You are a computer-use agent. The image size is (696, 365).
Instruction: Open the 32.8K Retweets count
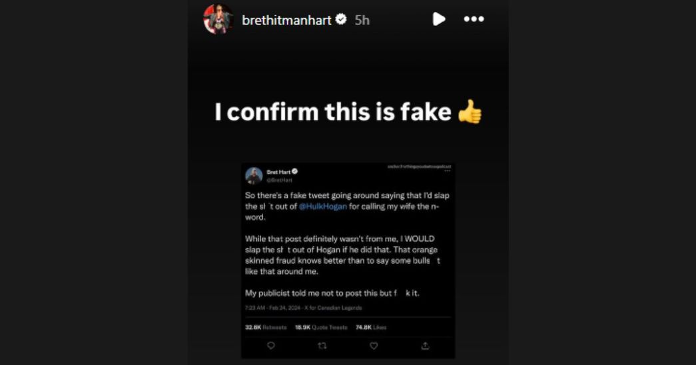coord(265,327)
